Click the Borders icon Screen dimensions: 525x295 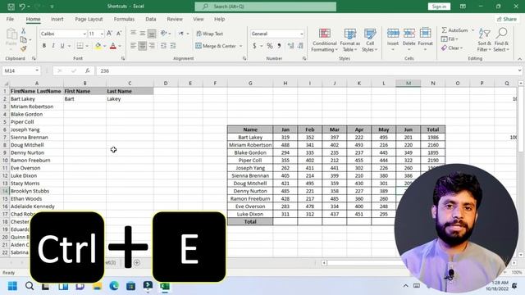(80, 46)
